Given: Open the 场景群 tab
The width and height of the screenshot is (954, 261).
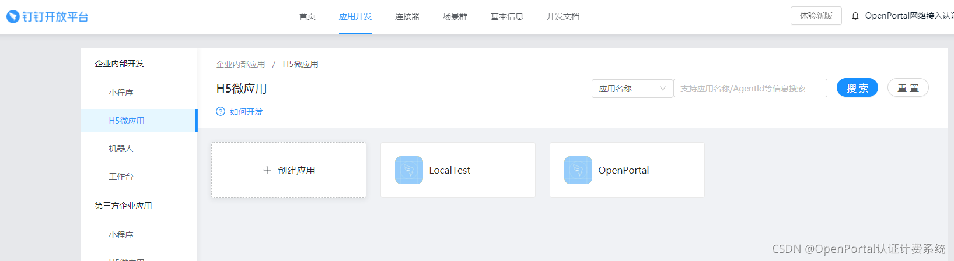Looking at the screenshot, I should click(455, 16).
